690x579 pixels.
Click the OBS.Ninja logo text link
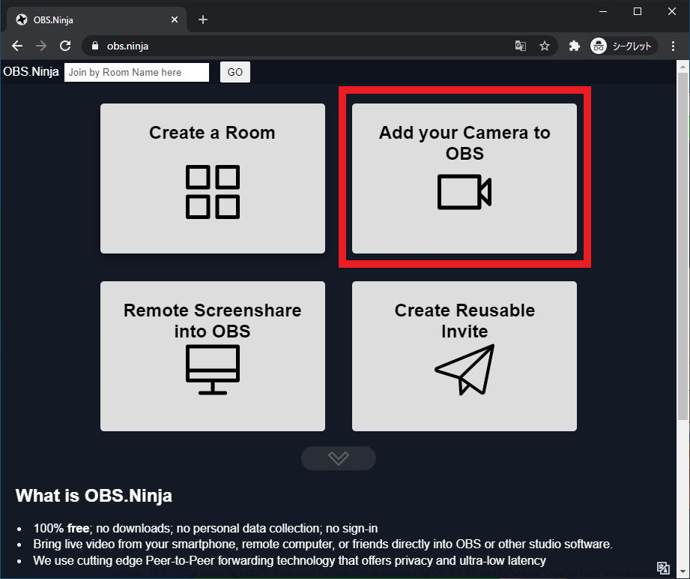31,72
